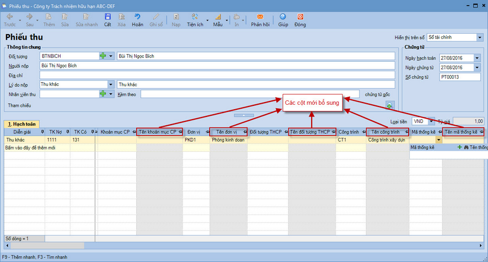Screen dimensions: 488x262
Task: Click the Ghi sổ icon
Action: tap(156, 17)
